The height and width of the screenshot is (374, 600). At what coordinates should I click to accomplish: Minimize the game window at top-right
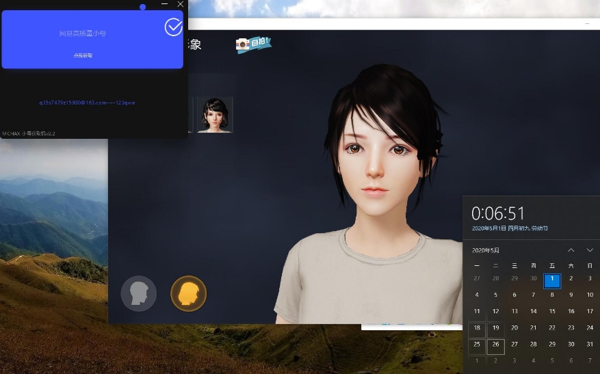(588, 24)
